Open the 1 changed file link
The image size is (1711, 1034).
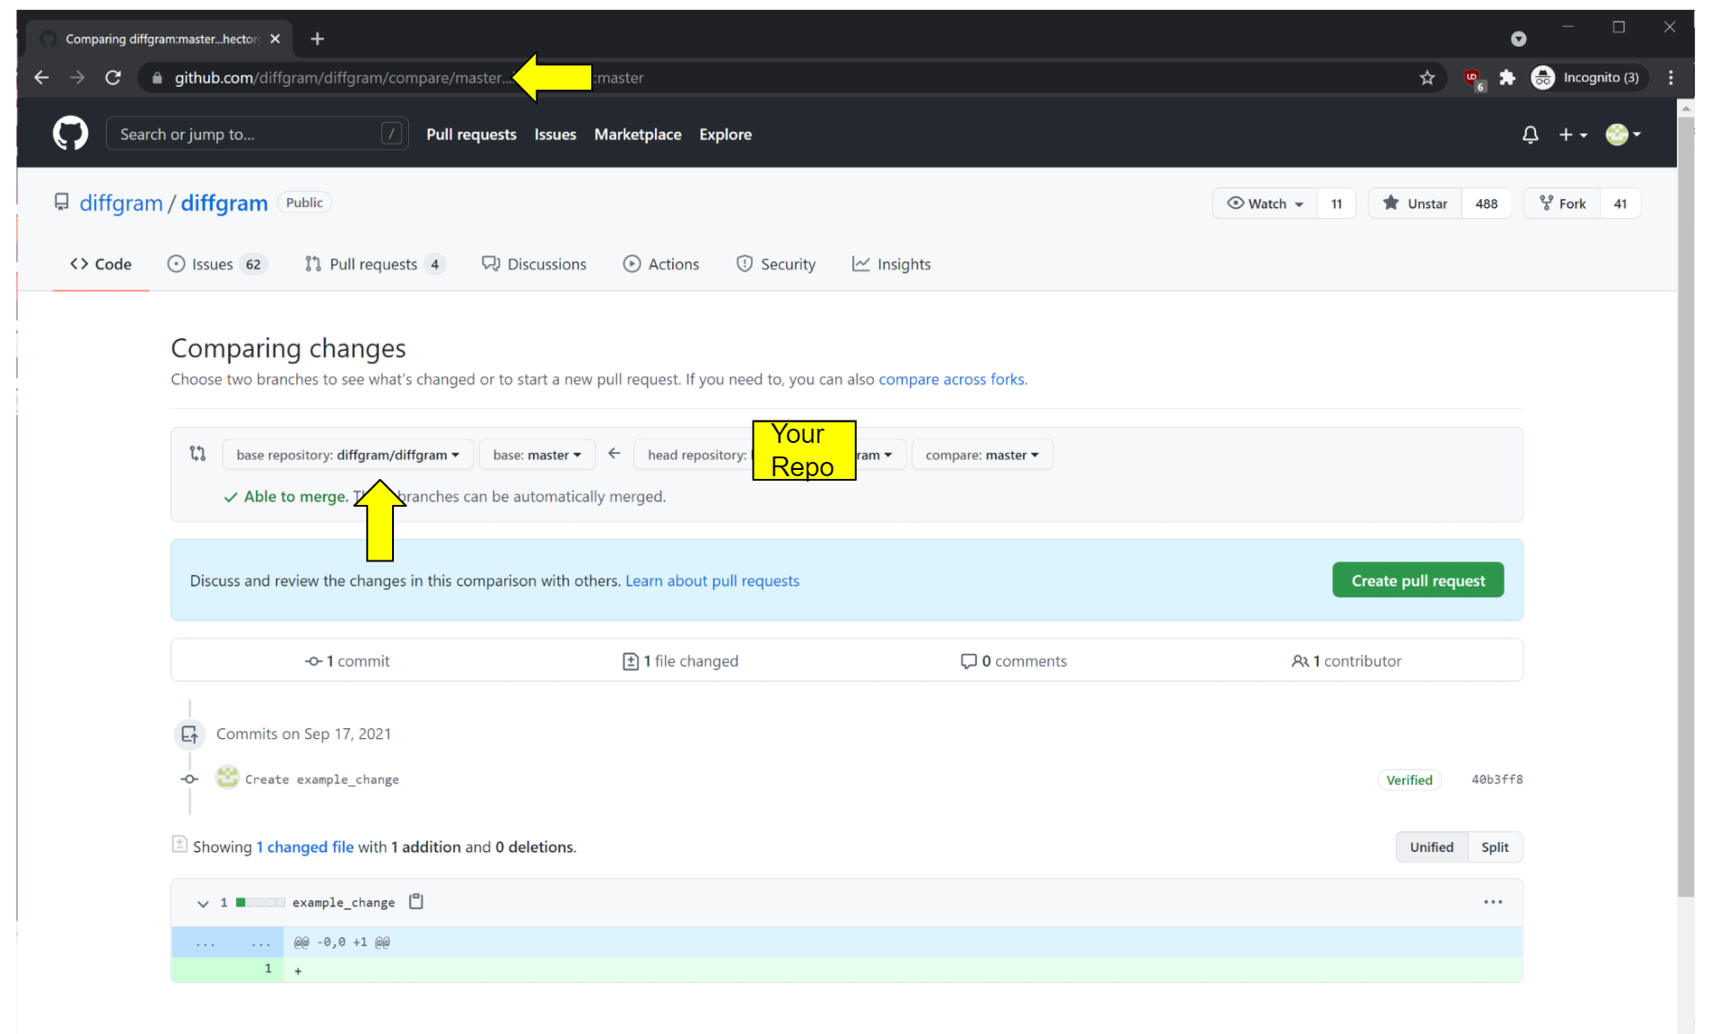pyautogui.click(x=305, y=847)
